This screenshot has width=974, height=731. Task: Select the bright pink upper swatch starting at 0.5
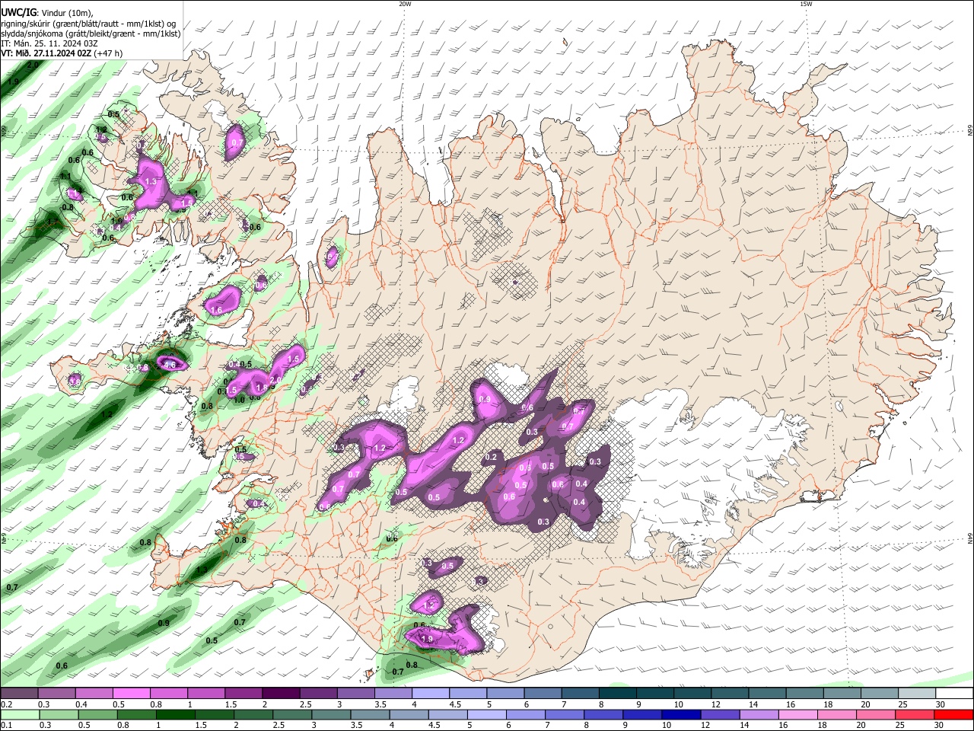pyautogui.click(x=130, y=693)
